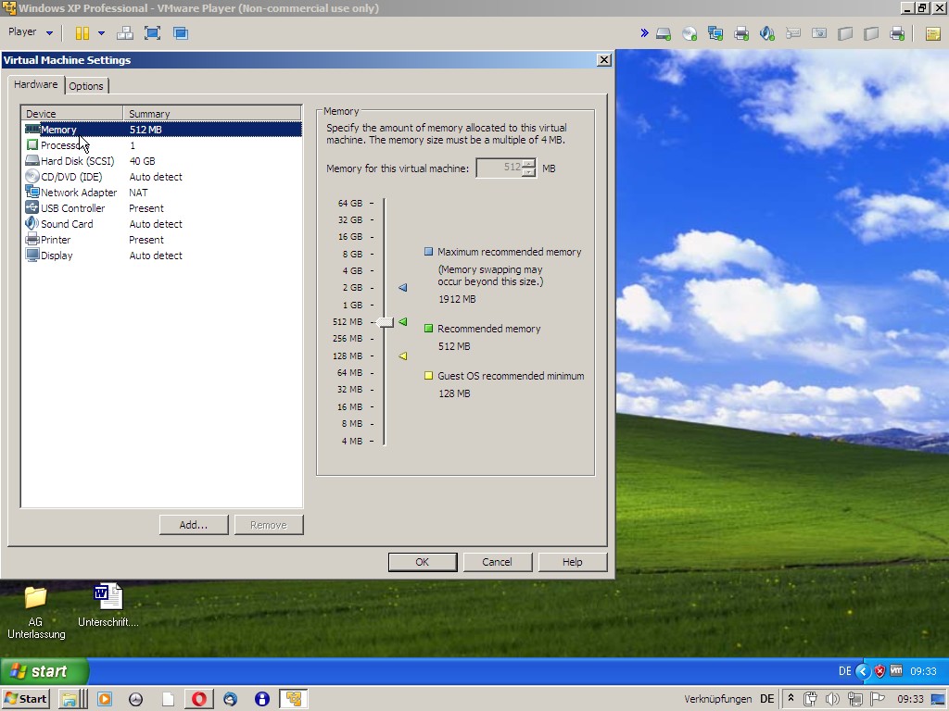Select the Display device row
Viewport: 949px width, 711px height.
pyautogui.click(x=56, y=256)
